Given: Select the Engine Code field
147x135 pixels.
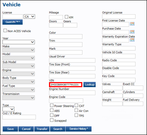Looking at the screenshot, I should click(x=66, y=101).
